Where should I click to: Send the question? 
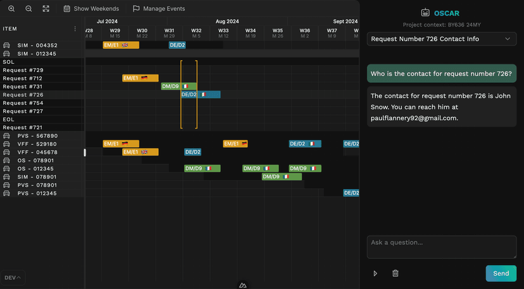coord(501,273)
